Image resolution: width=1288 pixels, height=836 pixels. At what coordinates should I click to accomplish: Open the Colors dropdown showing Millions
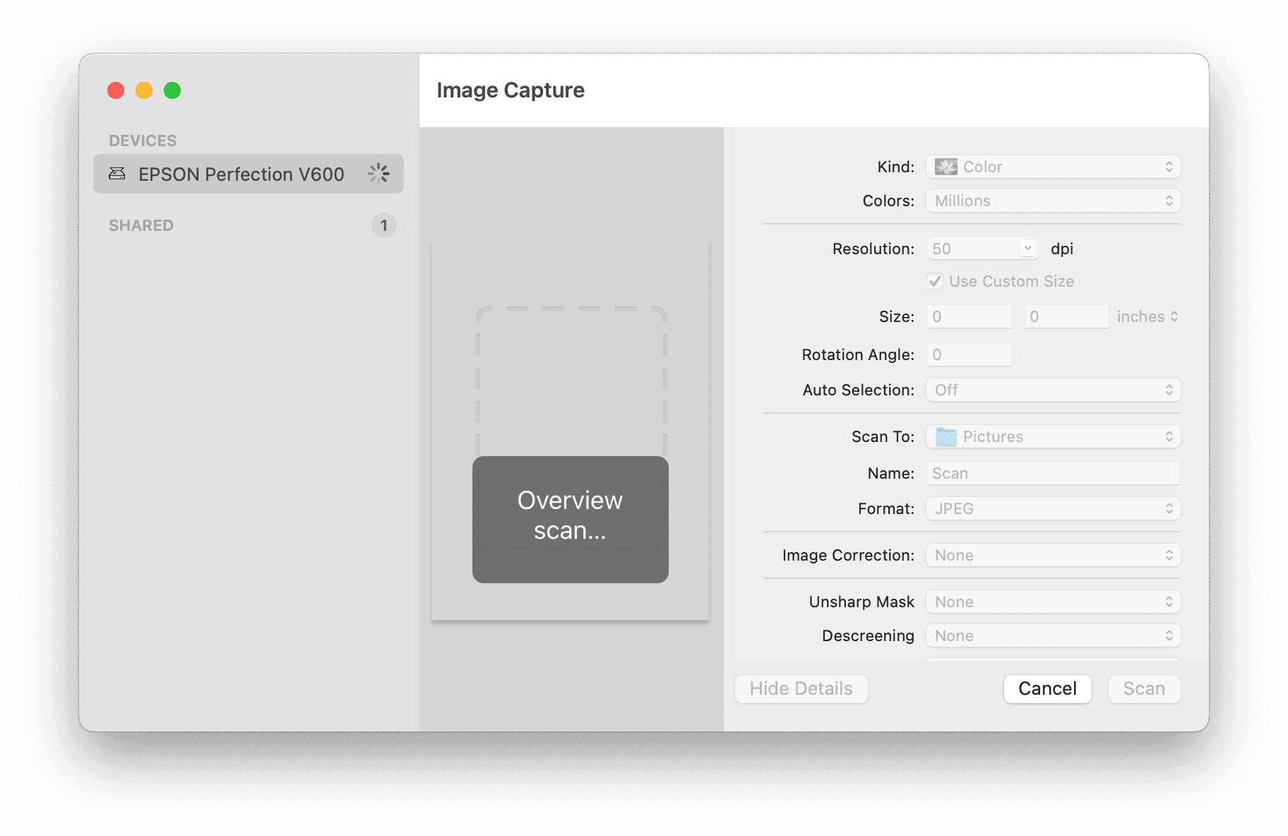click(1052, 201)
